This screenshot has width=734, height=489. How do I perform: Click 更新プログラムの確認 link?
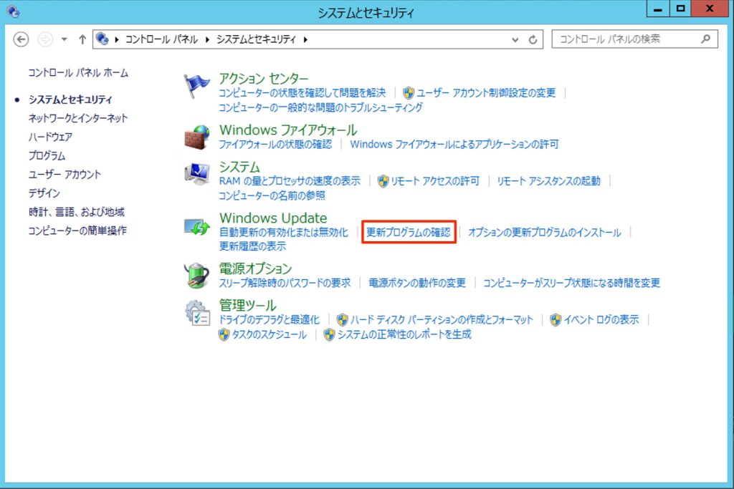point(408,233)
